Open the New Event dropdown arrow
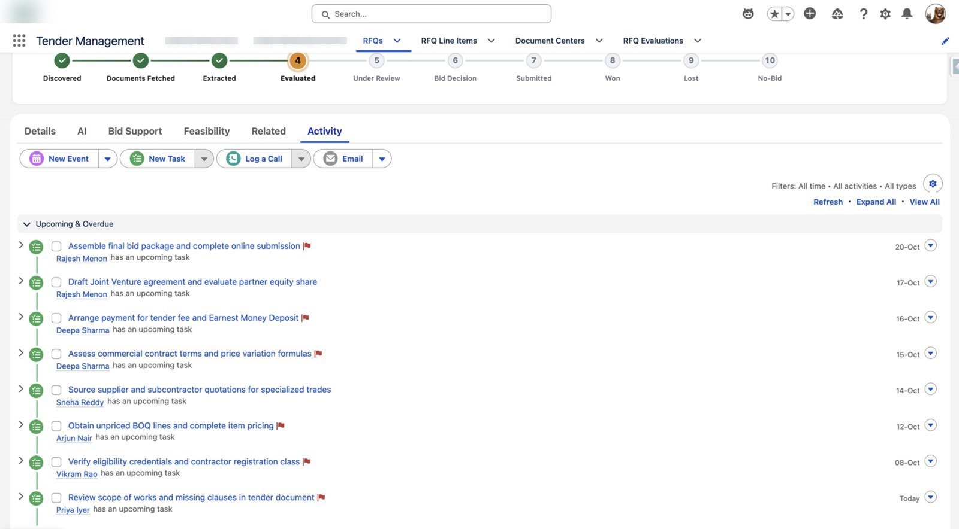This screenshot has height=529, width=959. click(108, 159)
